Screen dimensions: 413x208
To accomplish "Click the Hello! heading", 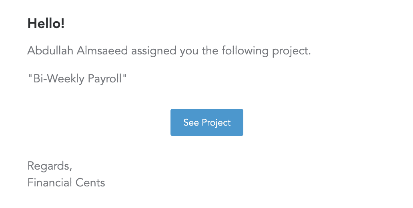I will [46, 24].
